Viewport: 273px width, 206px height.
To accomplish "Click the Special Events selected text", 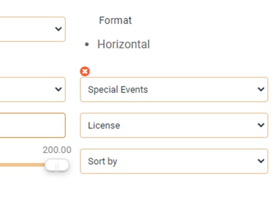I will [118, 90].
